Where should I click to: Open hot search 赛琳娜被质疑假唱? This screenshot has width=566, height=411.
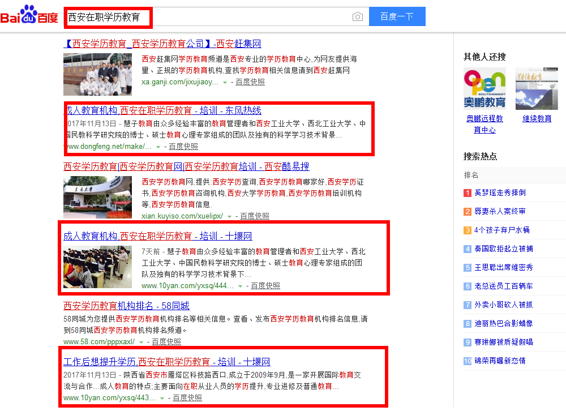coord(504,342)
